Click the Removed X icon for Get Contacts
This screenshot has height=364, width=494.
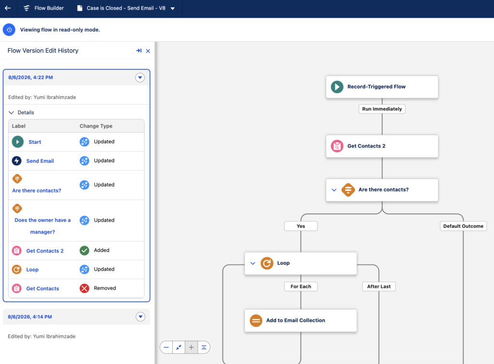84,288
